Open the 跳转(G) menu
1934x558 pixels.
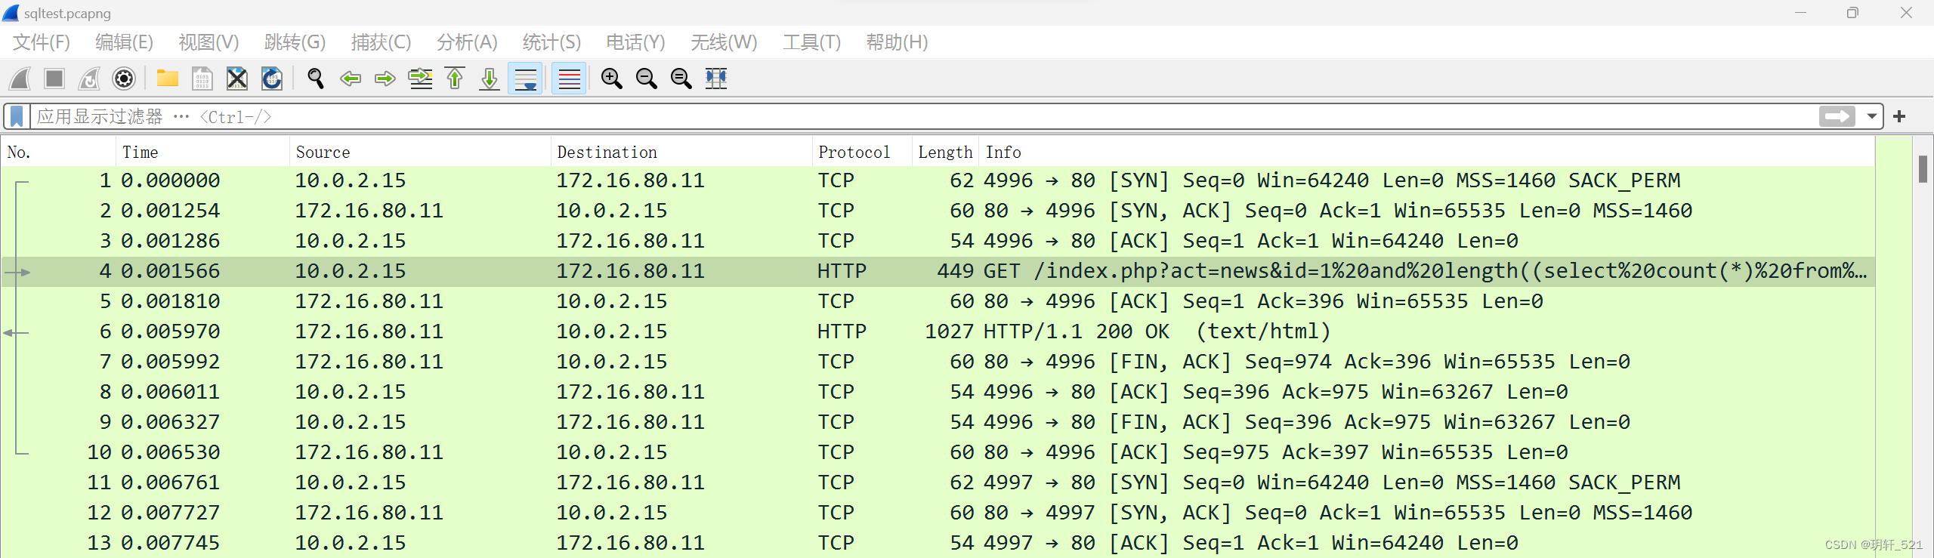click(x=295, y=42)
